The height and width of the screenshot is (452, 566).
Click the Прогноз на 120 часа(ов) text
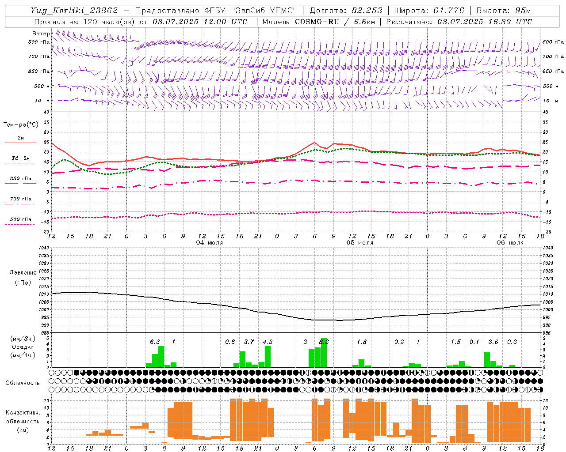pyautogui.click(x=84, y=22)
